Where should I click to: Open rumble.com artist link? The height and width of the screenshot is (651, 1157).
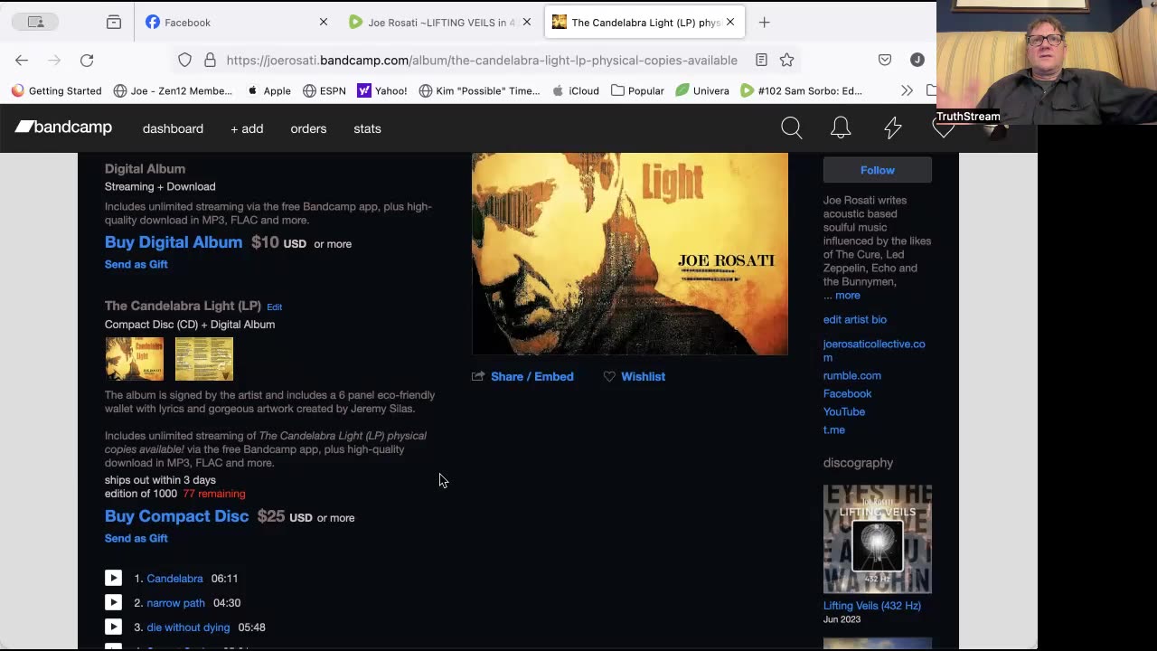click(852, 375)
